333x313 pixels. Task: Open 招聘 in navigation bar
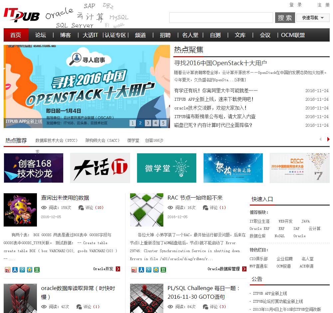(x=165, y=35)
